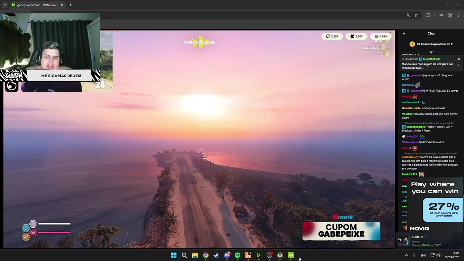The image size is (464, 261).
Task: Expand the subscription leaderboard handle
Action: click(431, 52)
